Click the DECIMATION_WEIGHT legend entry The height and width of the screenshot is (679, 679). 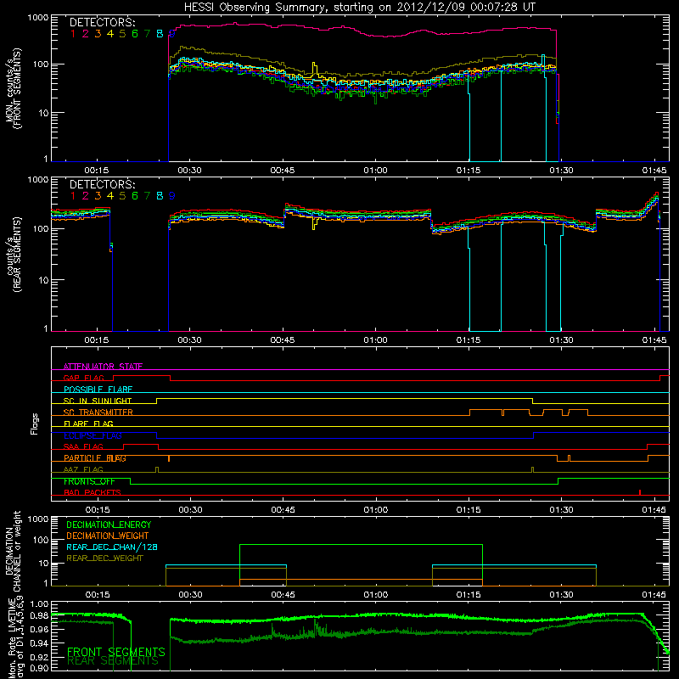108,536
